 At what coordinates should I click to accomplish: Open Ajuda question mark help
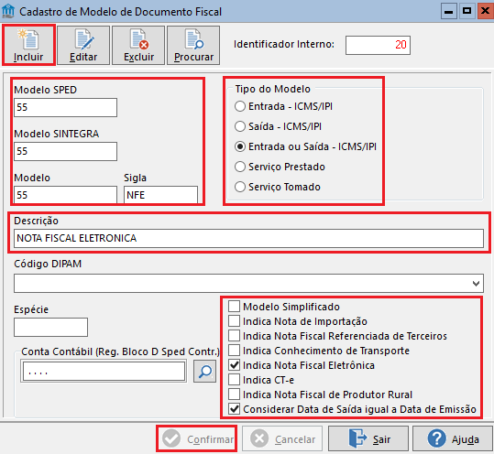[436, 438]
